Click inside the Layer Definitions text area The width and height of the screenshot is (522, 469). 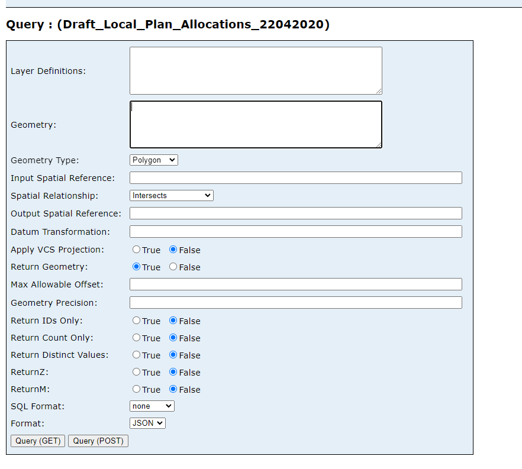254,70
